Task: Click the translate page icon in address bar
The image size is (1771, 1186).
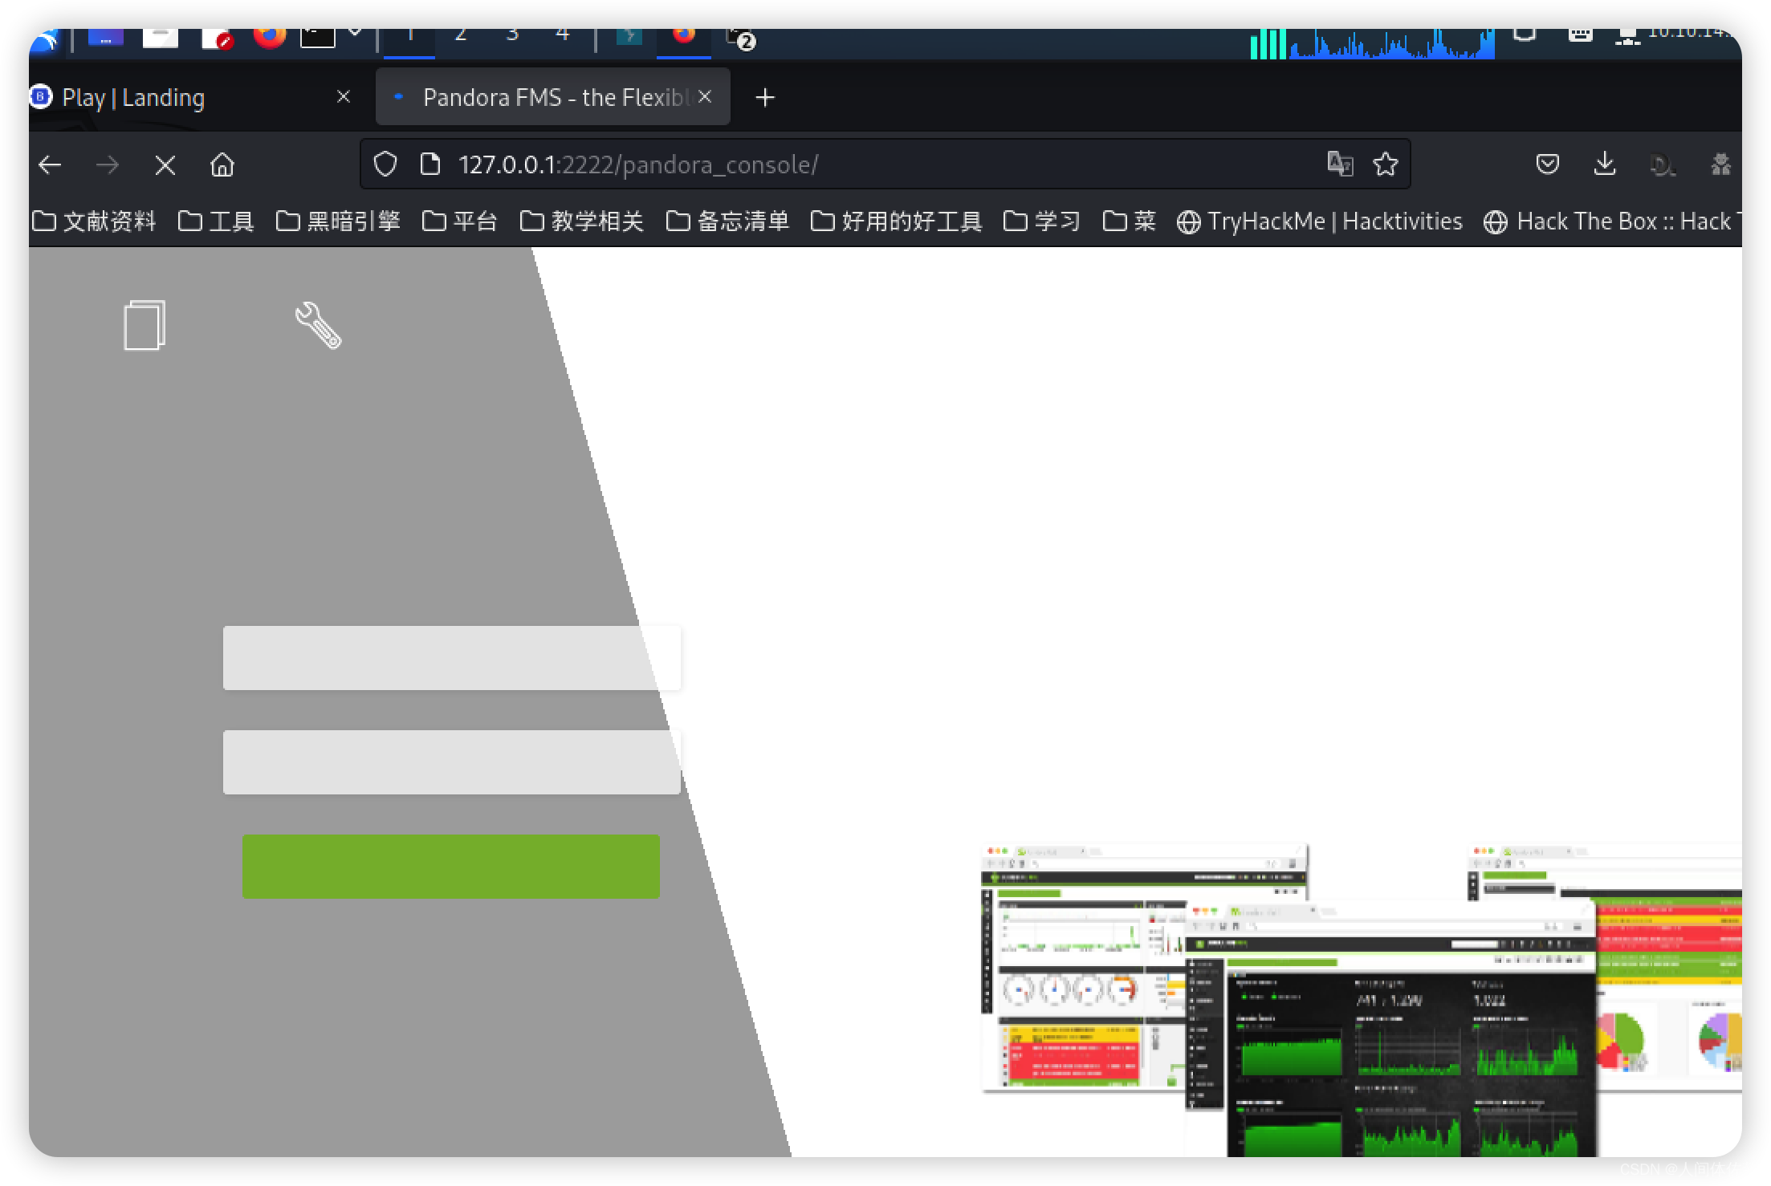Action: point(1340,164)
